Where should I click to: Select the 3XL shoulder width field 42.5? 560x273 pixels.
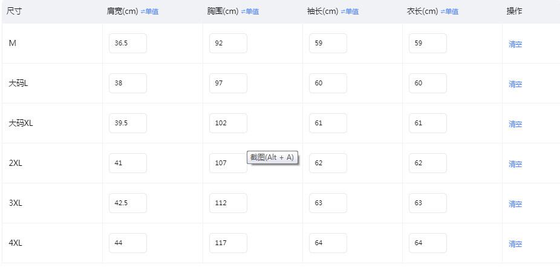[128, 203]
